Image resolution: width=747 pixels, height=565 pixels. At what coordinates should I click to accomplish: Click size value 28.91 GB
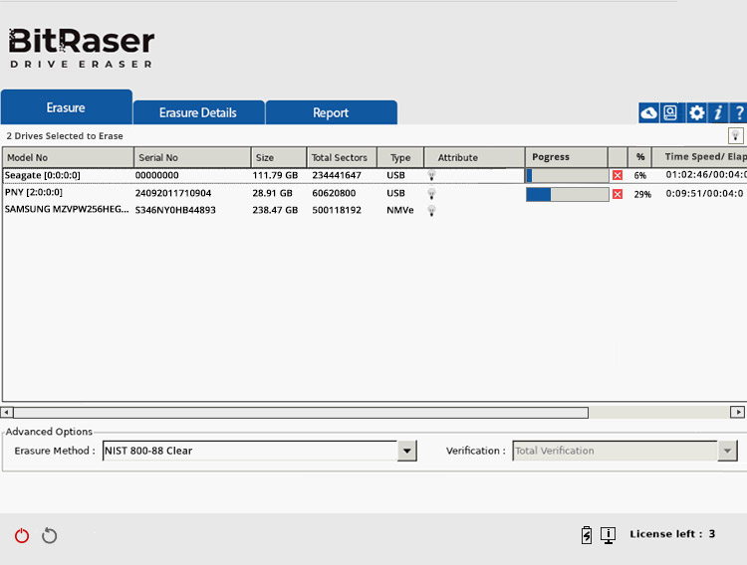point(273,193)
